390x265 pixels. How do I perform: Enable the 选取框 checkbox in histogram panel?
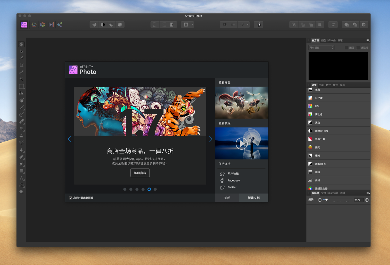coord(358,48)
